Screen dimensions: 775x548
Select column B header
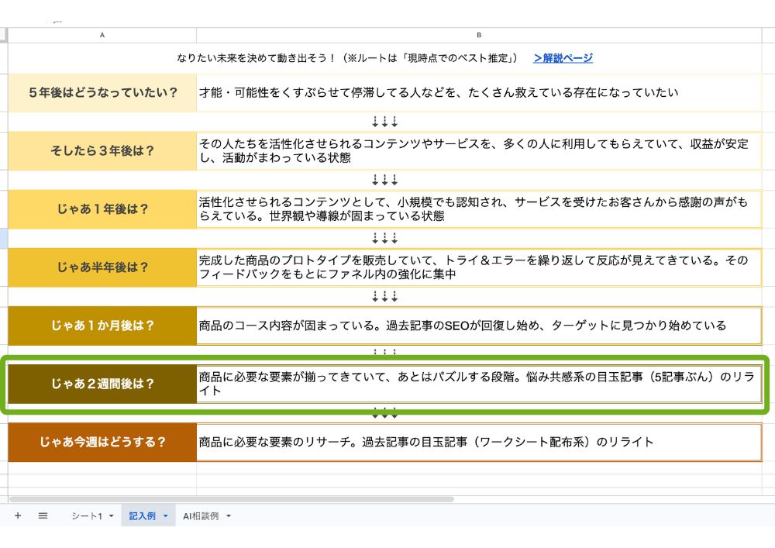pos(479,35)
